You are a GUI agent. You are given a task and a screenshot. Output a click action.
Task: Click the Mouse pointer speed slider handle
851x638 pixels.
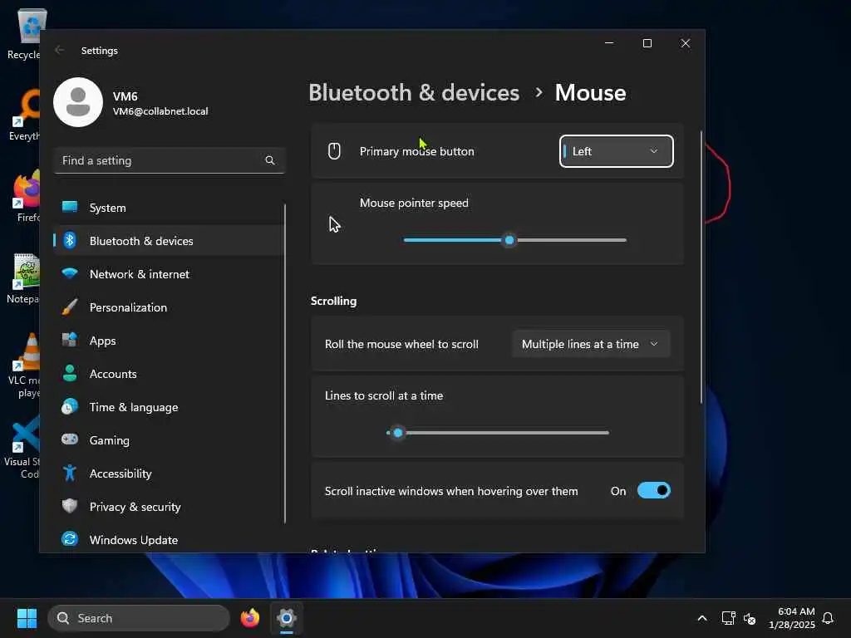[x=509, y=240]
